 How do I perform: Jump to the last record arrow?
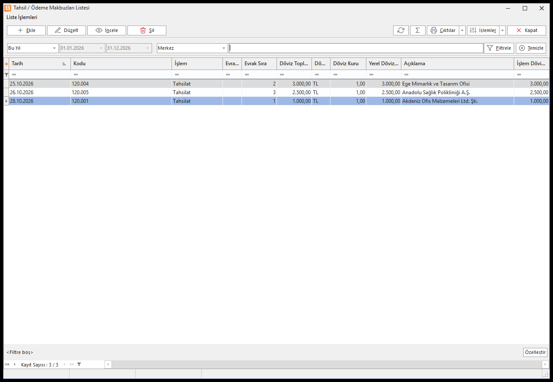[x=72, y=364]
